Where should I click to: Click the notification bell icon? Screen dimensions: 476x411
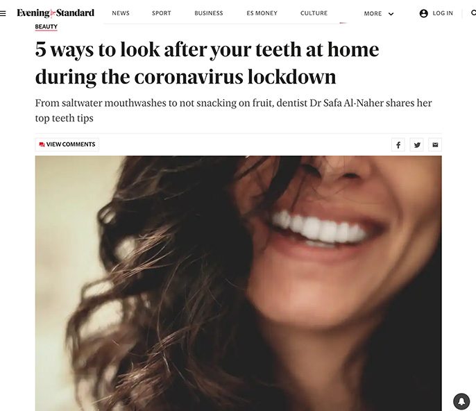click(x=461, y=401)
